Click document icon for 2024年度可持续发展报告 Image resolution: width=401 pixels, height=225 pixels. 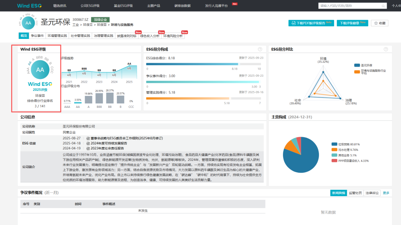[x=88, y=143]
